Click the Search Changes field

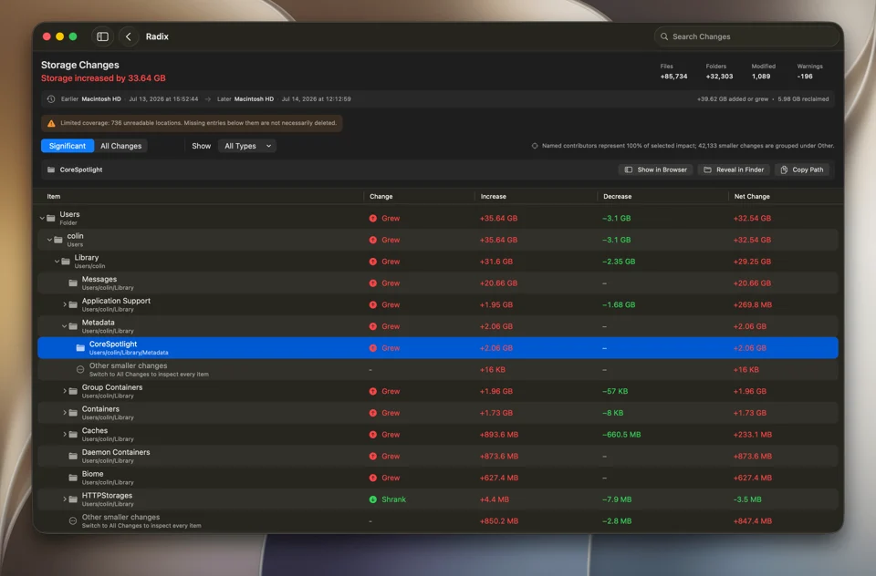click(746, 36)
